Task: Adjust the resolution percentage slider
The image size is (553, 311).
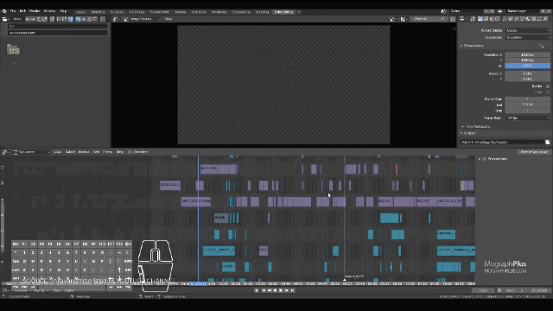Action: (528, 66)
